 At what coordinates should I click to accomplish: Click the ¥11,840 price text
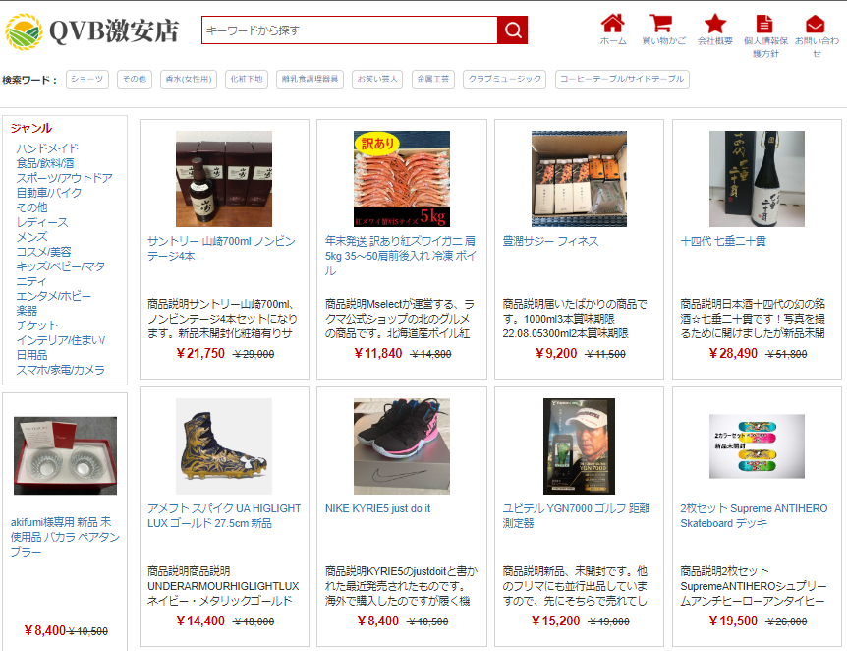(x=377, y=354)
